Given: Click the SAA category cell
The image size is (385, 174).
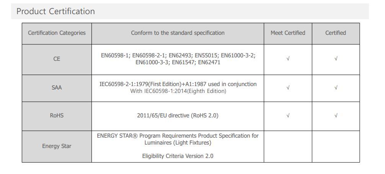Looking at the screenshot, I should 57,88.
